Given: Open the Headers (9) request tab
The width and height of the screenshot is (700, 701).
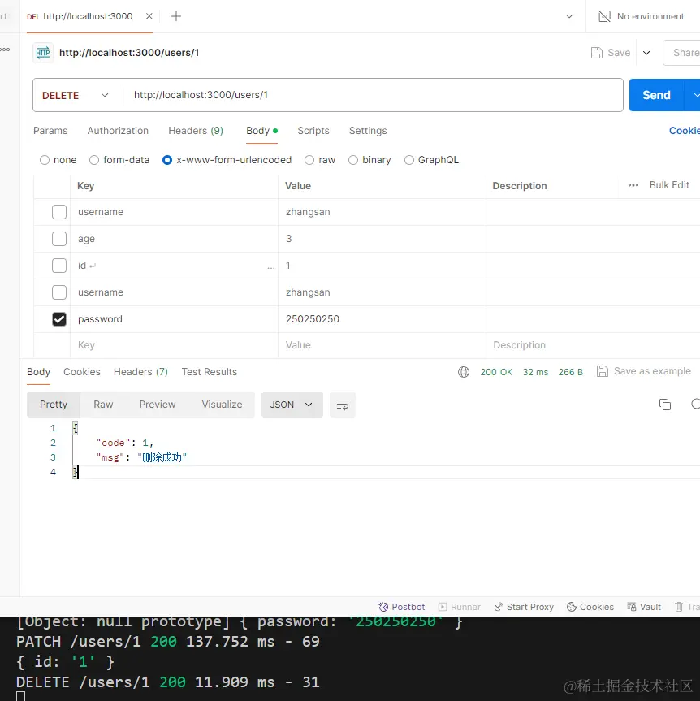Looking at the screenshot, I should pos(196,131).
